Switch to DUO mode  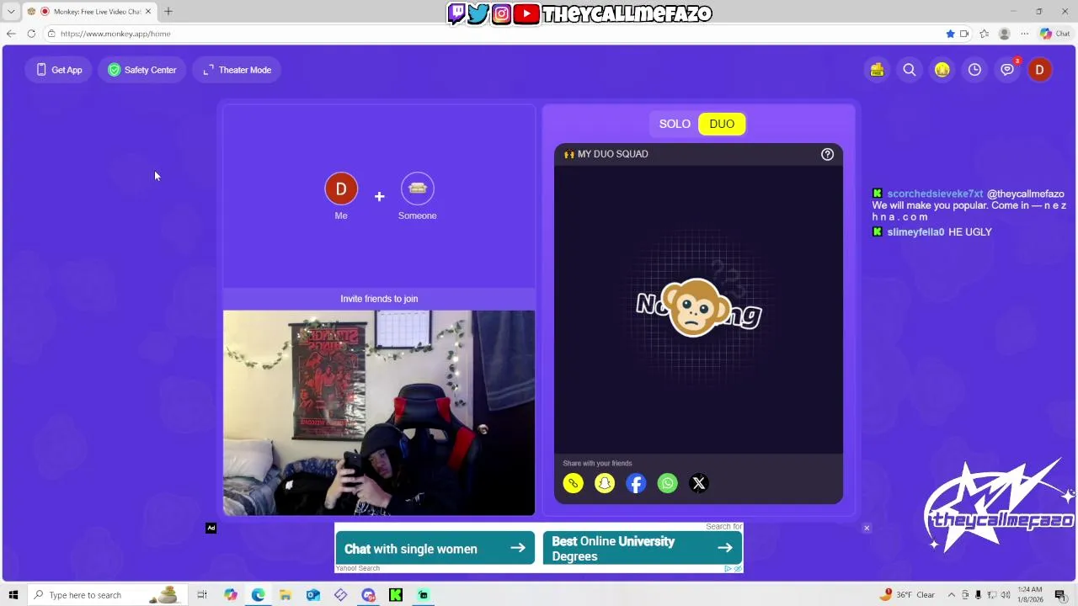(x=722, y=124)
